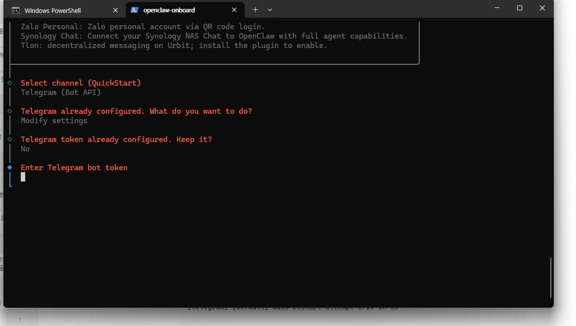This screenshot has width=576, height=326.
Task: Close the openclaw-onboard tab
Action: (234, 10)
